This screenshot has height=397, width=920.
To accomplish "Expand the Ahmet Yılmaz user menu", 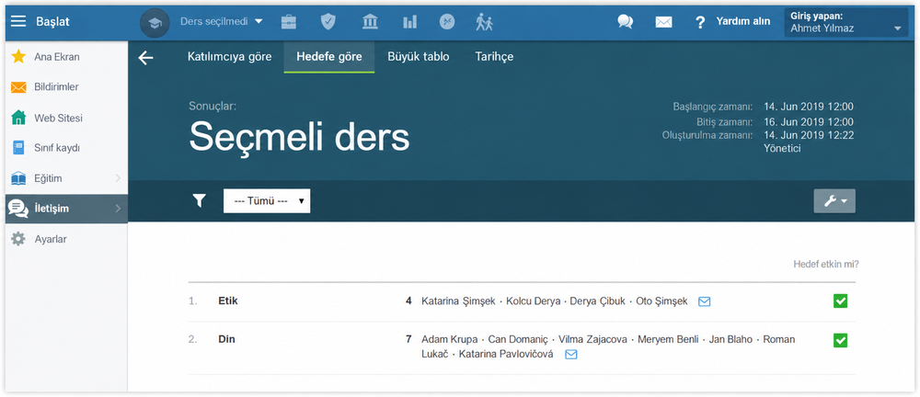I will [846, 22].
